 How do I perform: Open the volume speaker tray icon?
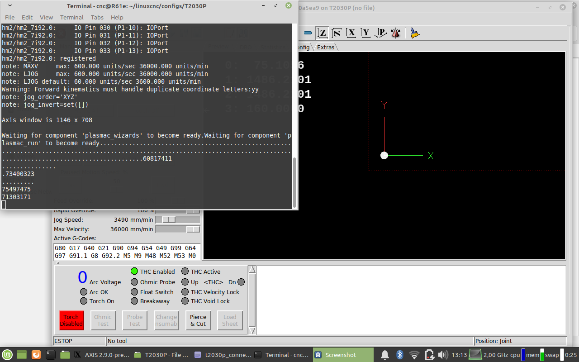coord(443,355)
